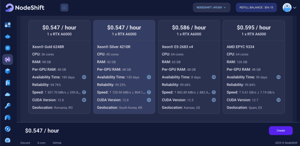Image resolution: width=300 pixels, height=146 pixels.
Task: Open the arch-shaped icon in sidebar
Action: pos(8,117)
